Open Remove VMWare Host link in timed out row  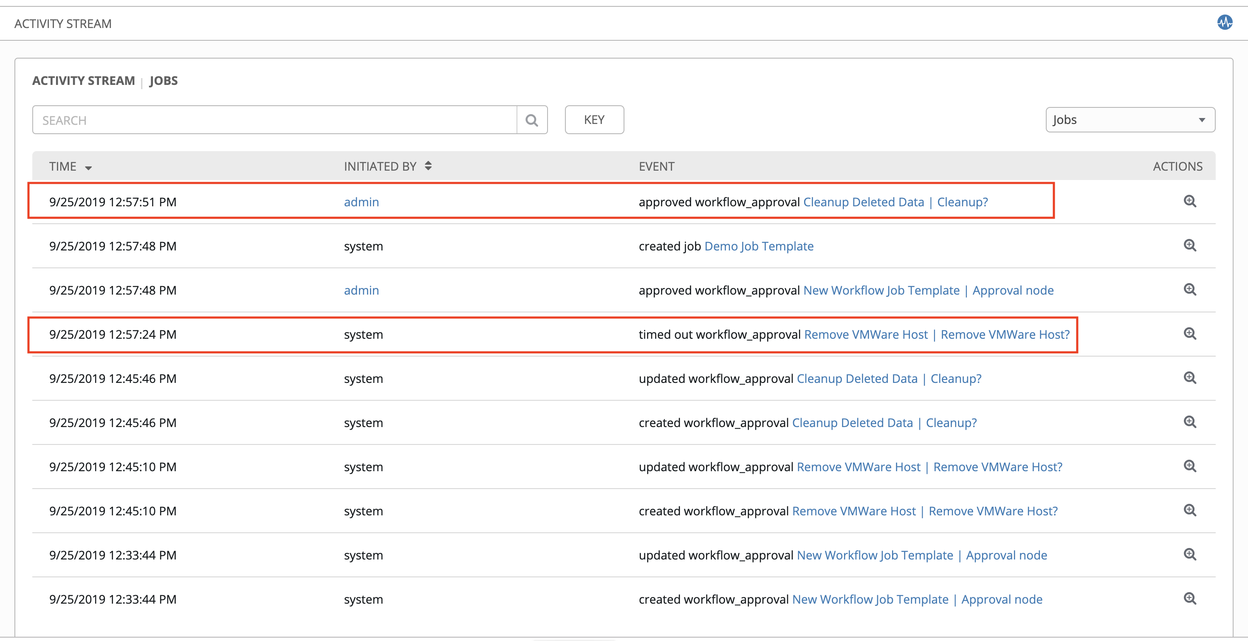(x=866, y=335)
